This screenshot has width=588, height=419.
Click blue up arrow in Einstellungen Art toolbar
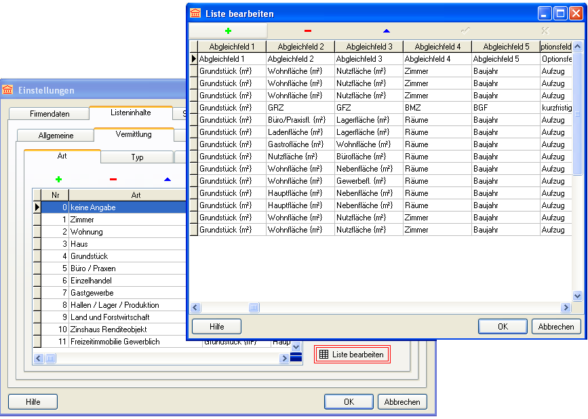168,179
